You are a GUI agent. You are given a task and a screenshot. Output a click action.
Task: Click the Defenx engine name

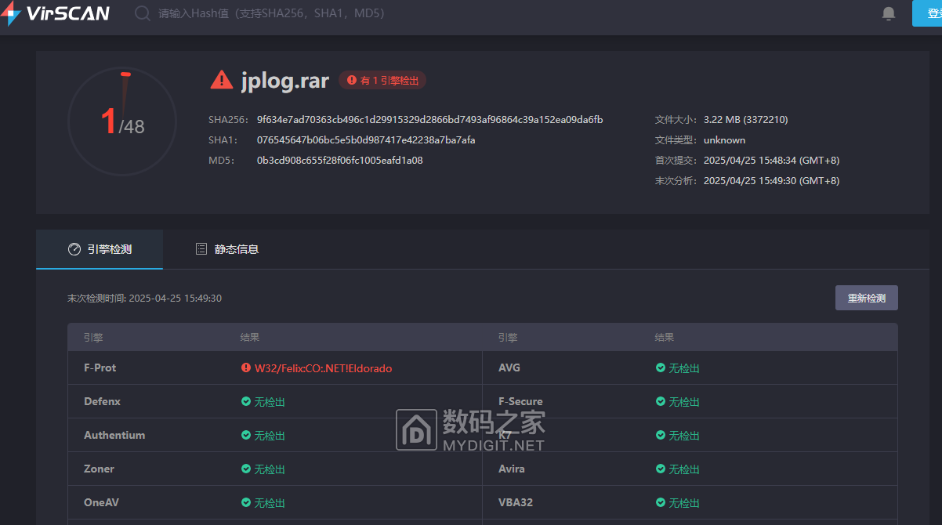(x=102, y=401)
